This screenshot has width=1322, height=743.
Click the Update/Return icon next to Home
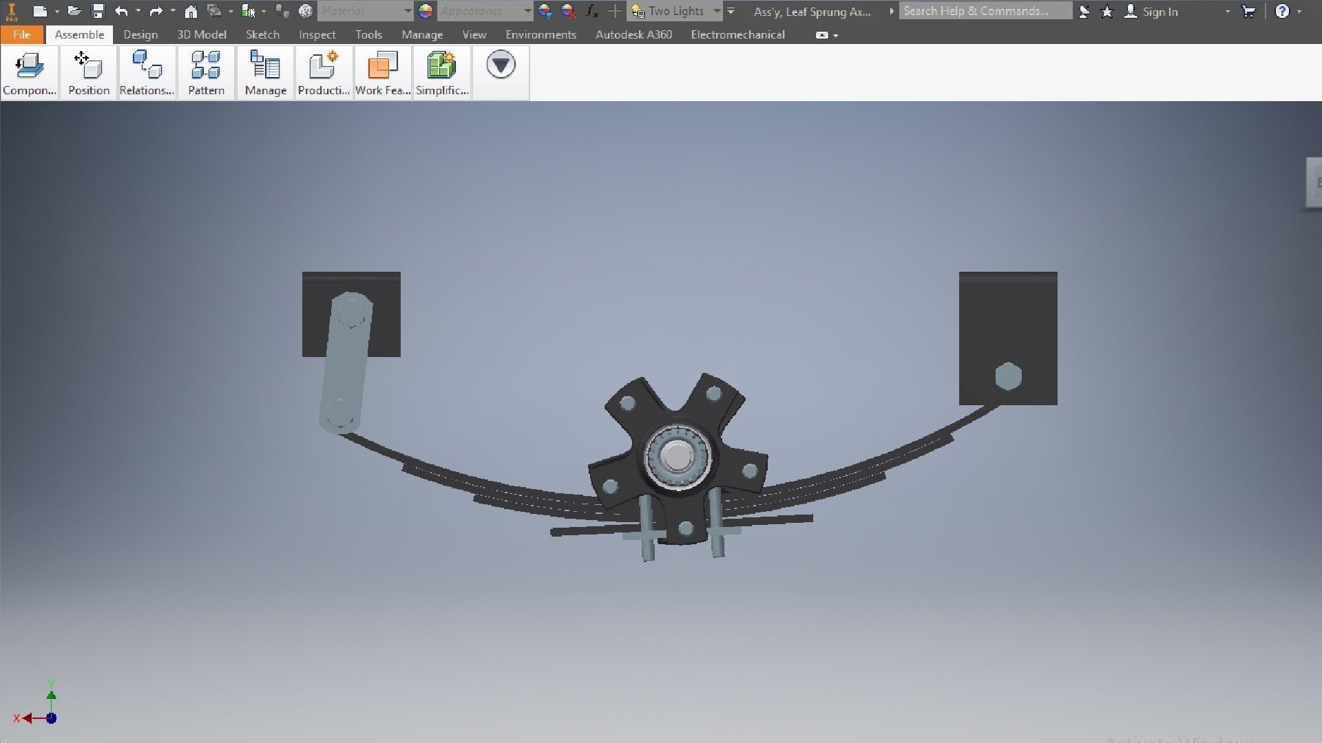coord(214,11)
